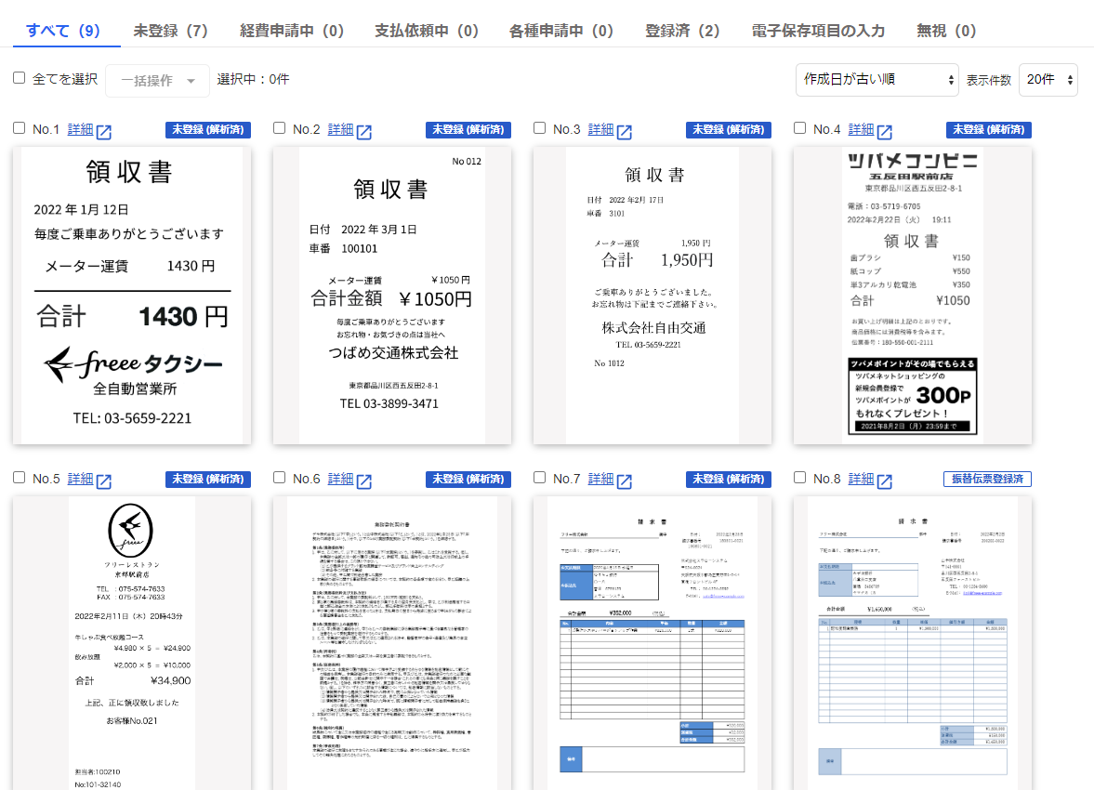Screen dimensions: 1094x790
Task: Switch to the 支払依頼中 (0) tab
Action: click(x=427, y=31)
